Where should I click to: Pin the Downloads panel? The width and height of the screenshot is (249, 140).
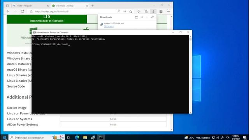[153, 17]
